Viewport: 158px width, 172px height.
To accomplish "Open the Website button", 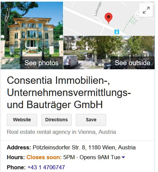I will point(22,120).
